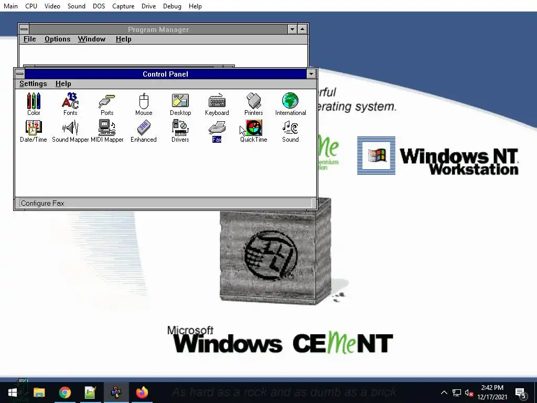Open Firefox from taskbar
Viewport: 537px width, 403px height.
pos(142,393)
